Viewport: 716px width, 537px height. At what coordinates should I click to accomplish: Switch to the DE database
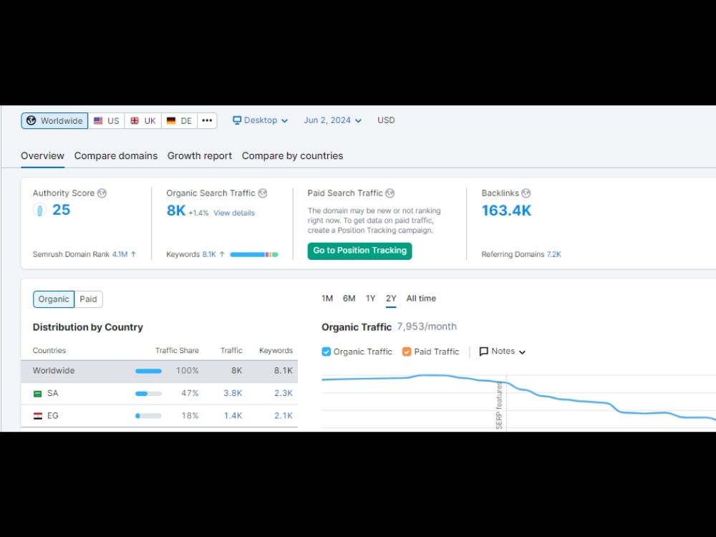pyautogui.click(x=180, y=120)
